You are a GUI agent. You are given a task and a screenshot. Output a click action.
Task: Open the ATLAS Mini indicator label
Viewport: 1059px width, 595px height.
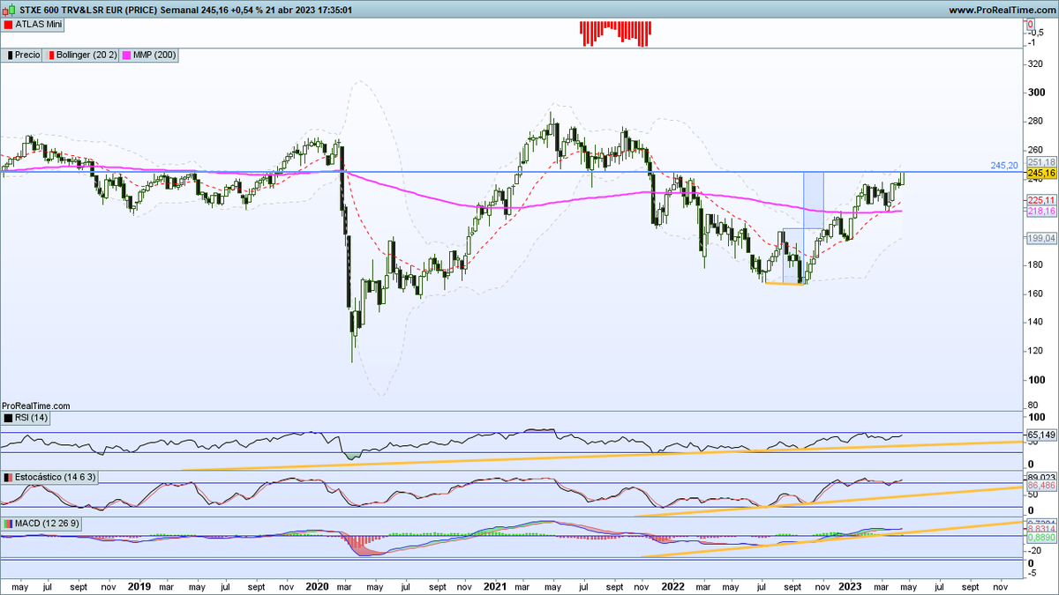tap(38, 25)
